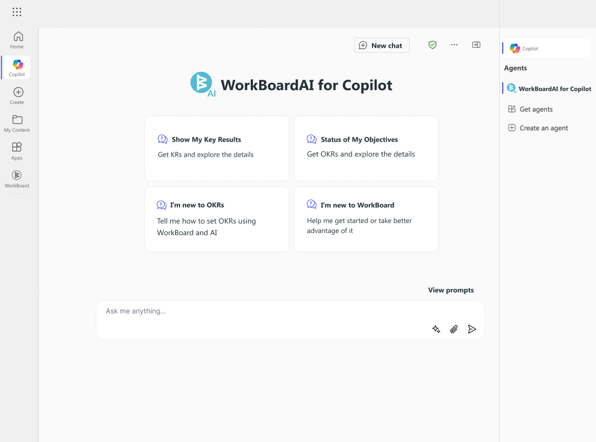Click the Create icon in left sidebar
The image size is (596, 442).
[x=17, y=95]
